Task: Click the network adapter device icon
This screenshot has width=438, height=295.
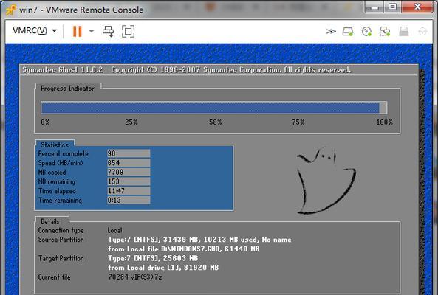Action: 385,32
